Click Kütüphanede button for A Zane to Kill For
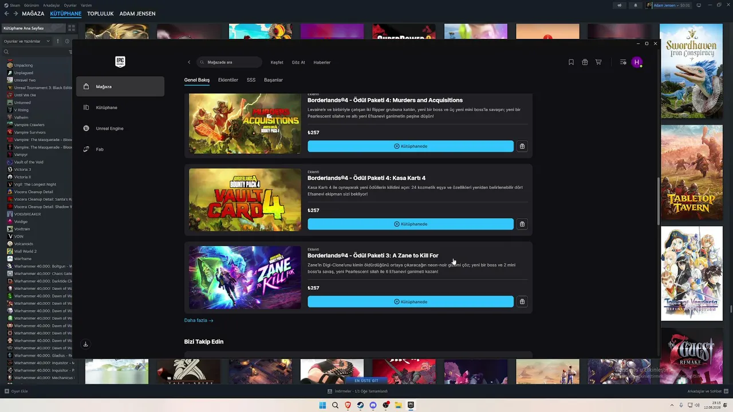 click(x=411, y=302)
